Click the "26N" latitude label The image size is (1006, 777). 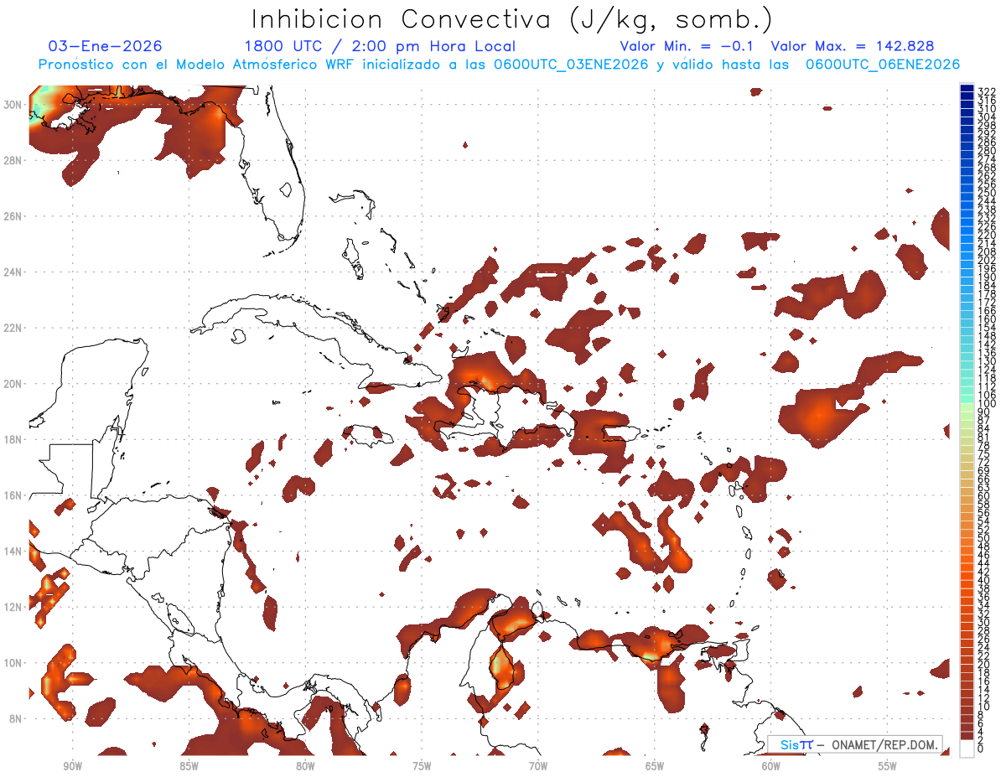pyautogui.click(x=14, y=216)
